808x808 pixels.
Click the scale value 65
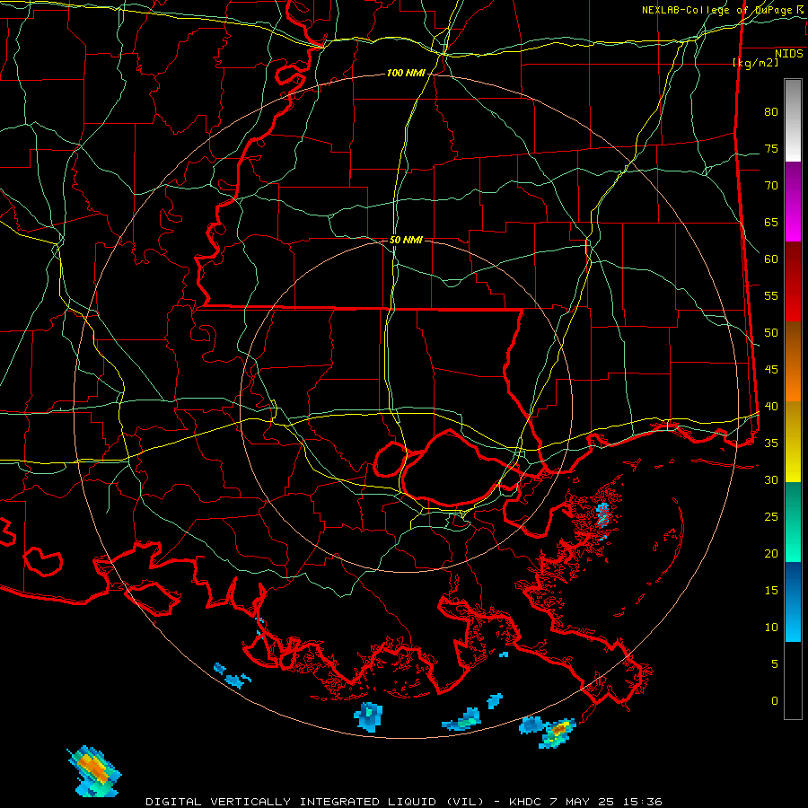coord(771,223)
